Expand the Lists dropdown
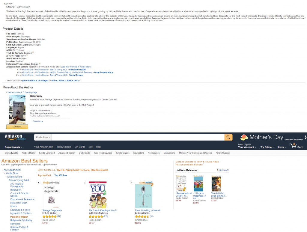307x232 pixels. 282,147
